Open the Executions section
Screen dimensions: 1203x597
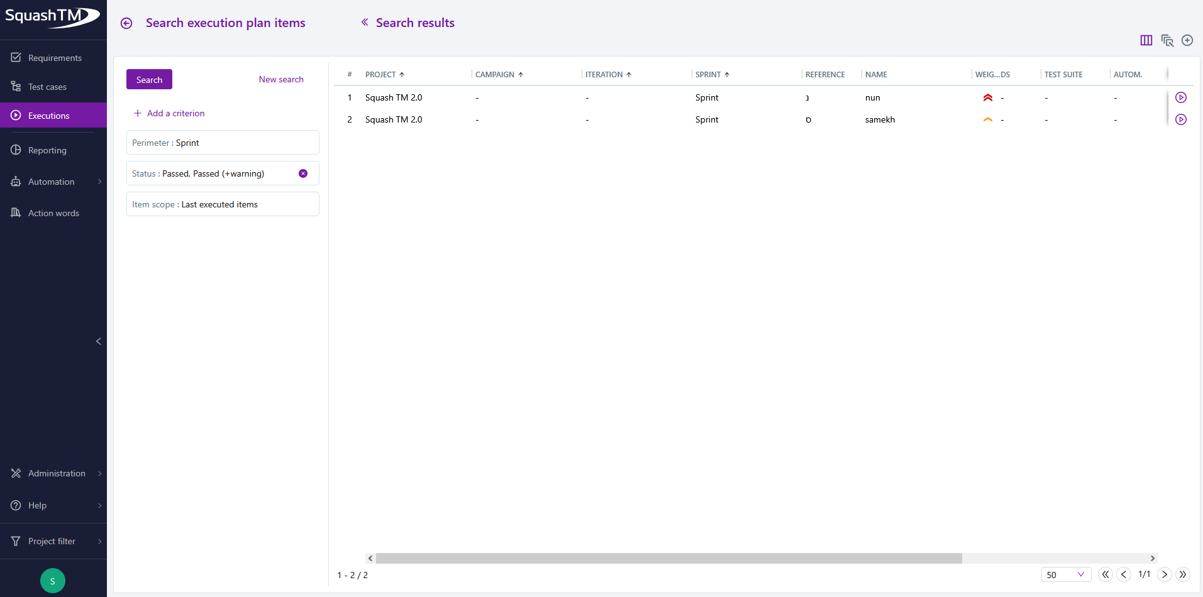click(48, 115)
